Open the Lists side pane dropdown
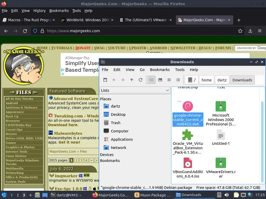Image resolution: width=266 pixels, height=199 pixels. 135,90
